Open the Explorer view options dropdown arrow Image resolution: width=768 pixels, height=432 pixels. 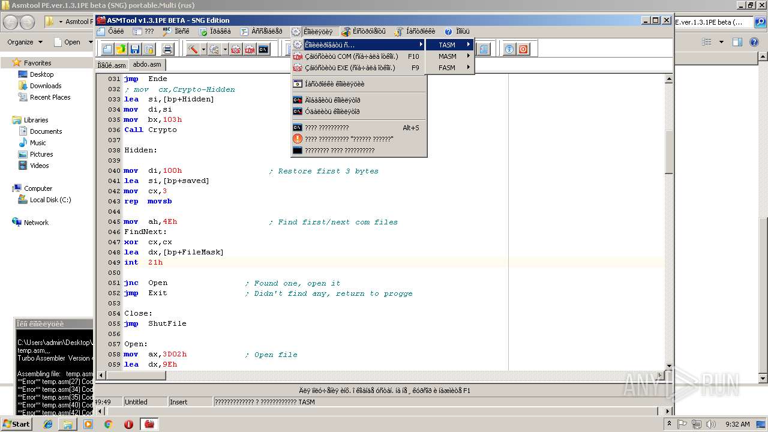(x=721, y=42)
